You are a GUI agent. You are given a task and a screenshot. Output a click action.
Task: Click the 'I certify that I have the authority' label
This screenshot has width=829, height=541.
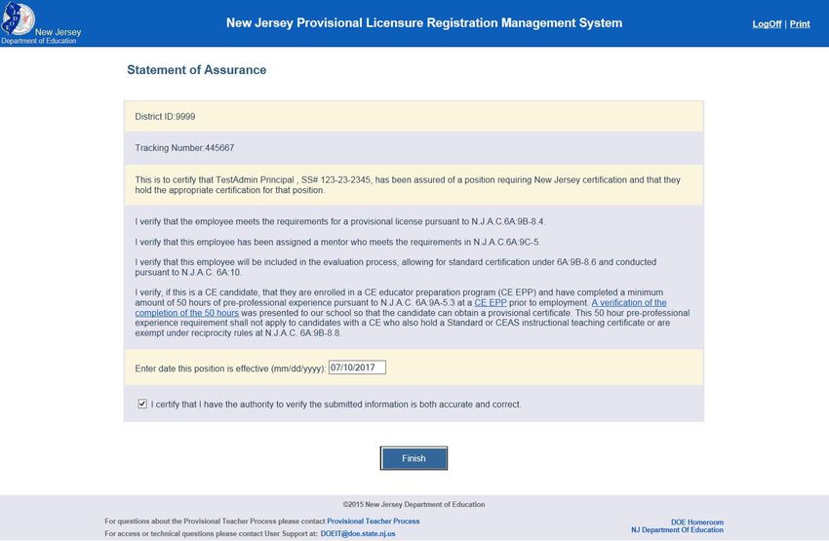click(x=336, y=404)
